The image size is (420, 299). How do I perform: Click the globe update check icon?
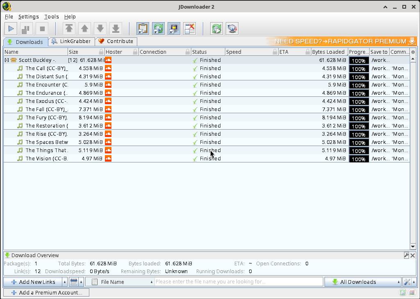232,29
